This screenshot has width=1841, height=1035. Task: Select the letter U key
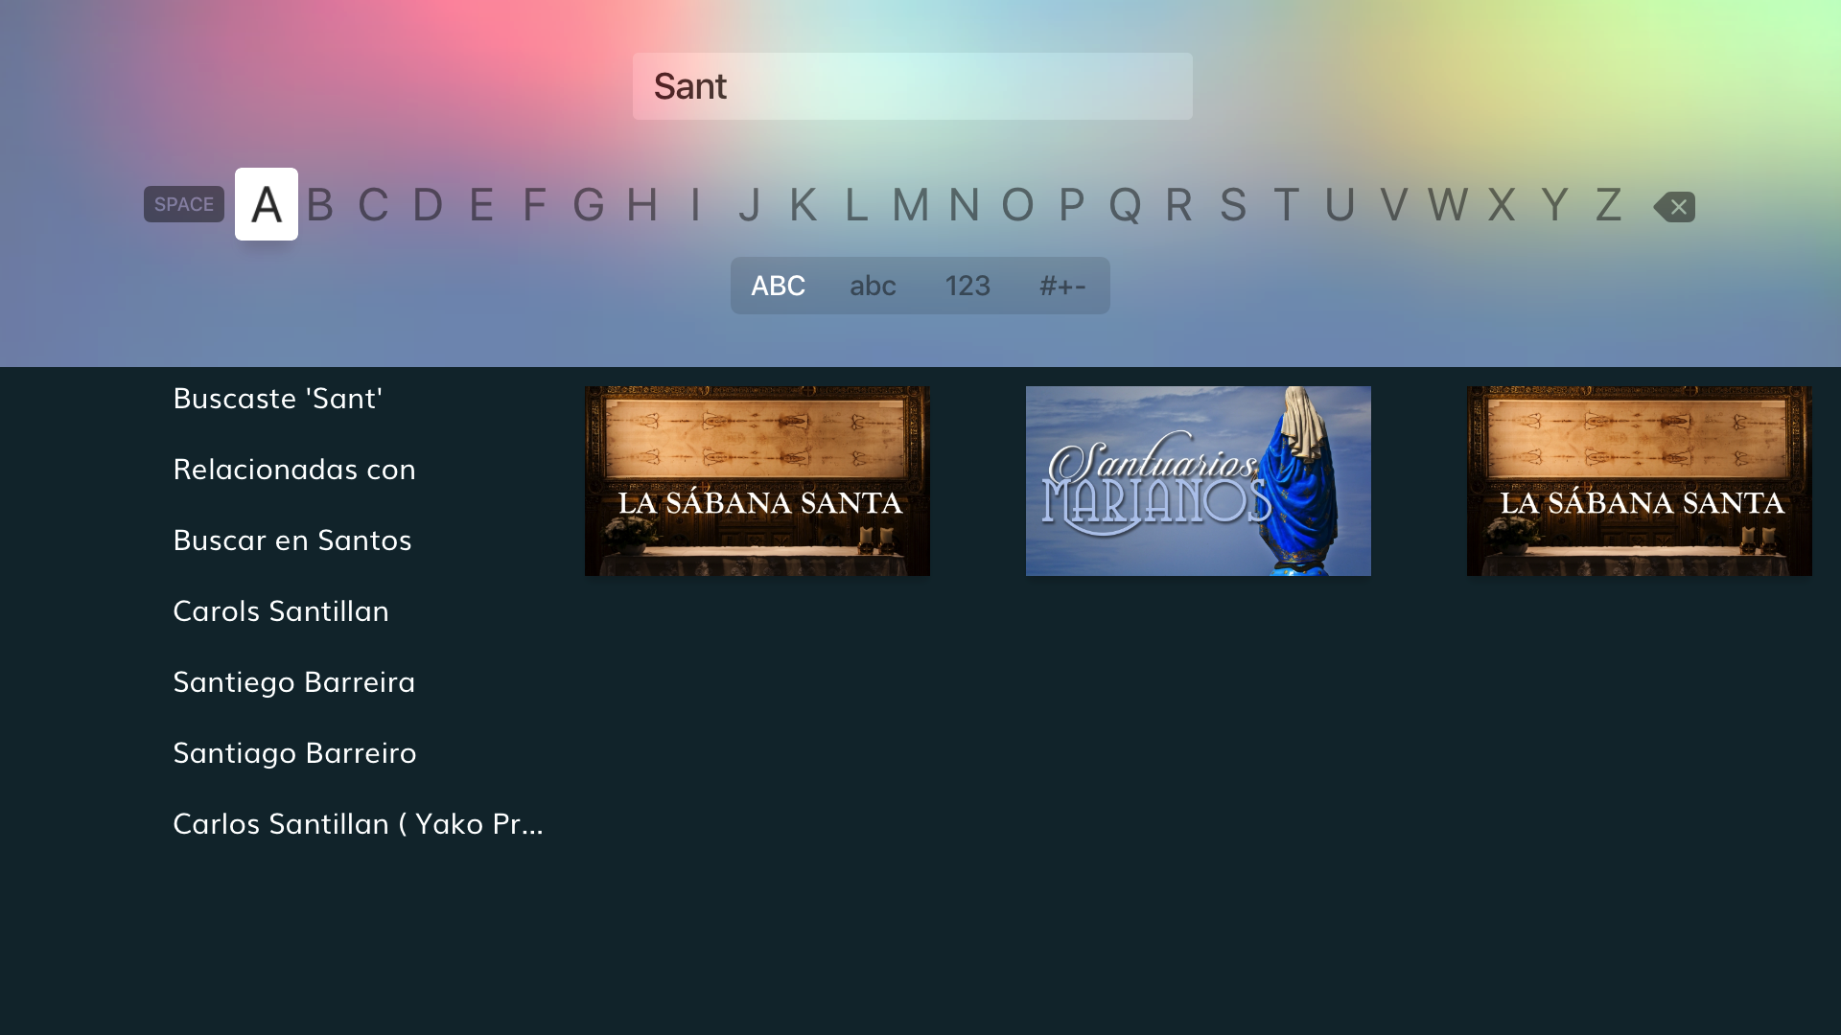[x=1340, y=204]
